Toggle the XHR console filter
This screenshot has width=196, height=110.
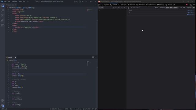click(184, 8)
